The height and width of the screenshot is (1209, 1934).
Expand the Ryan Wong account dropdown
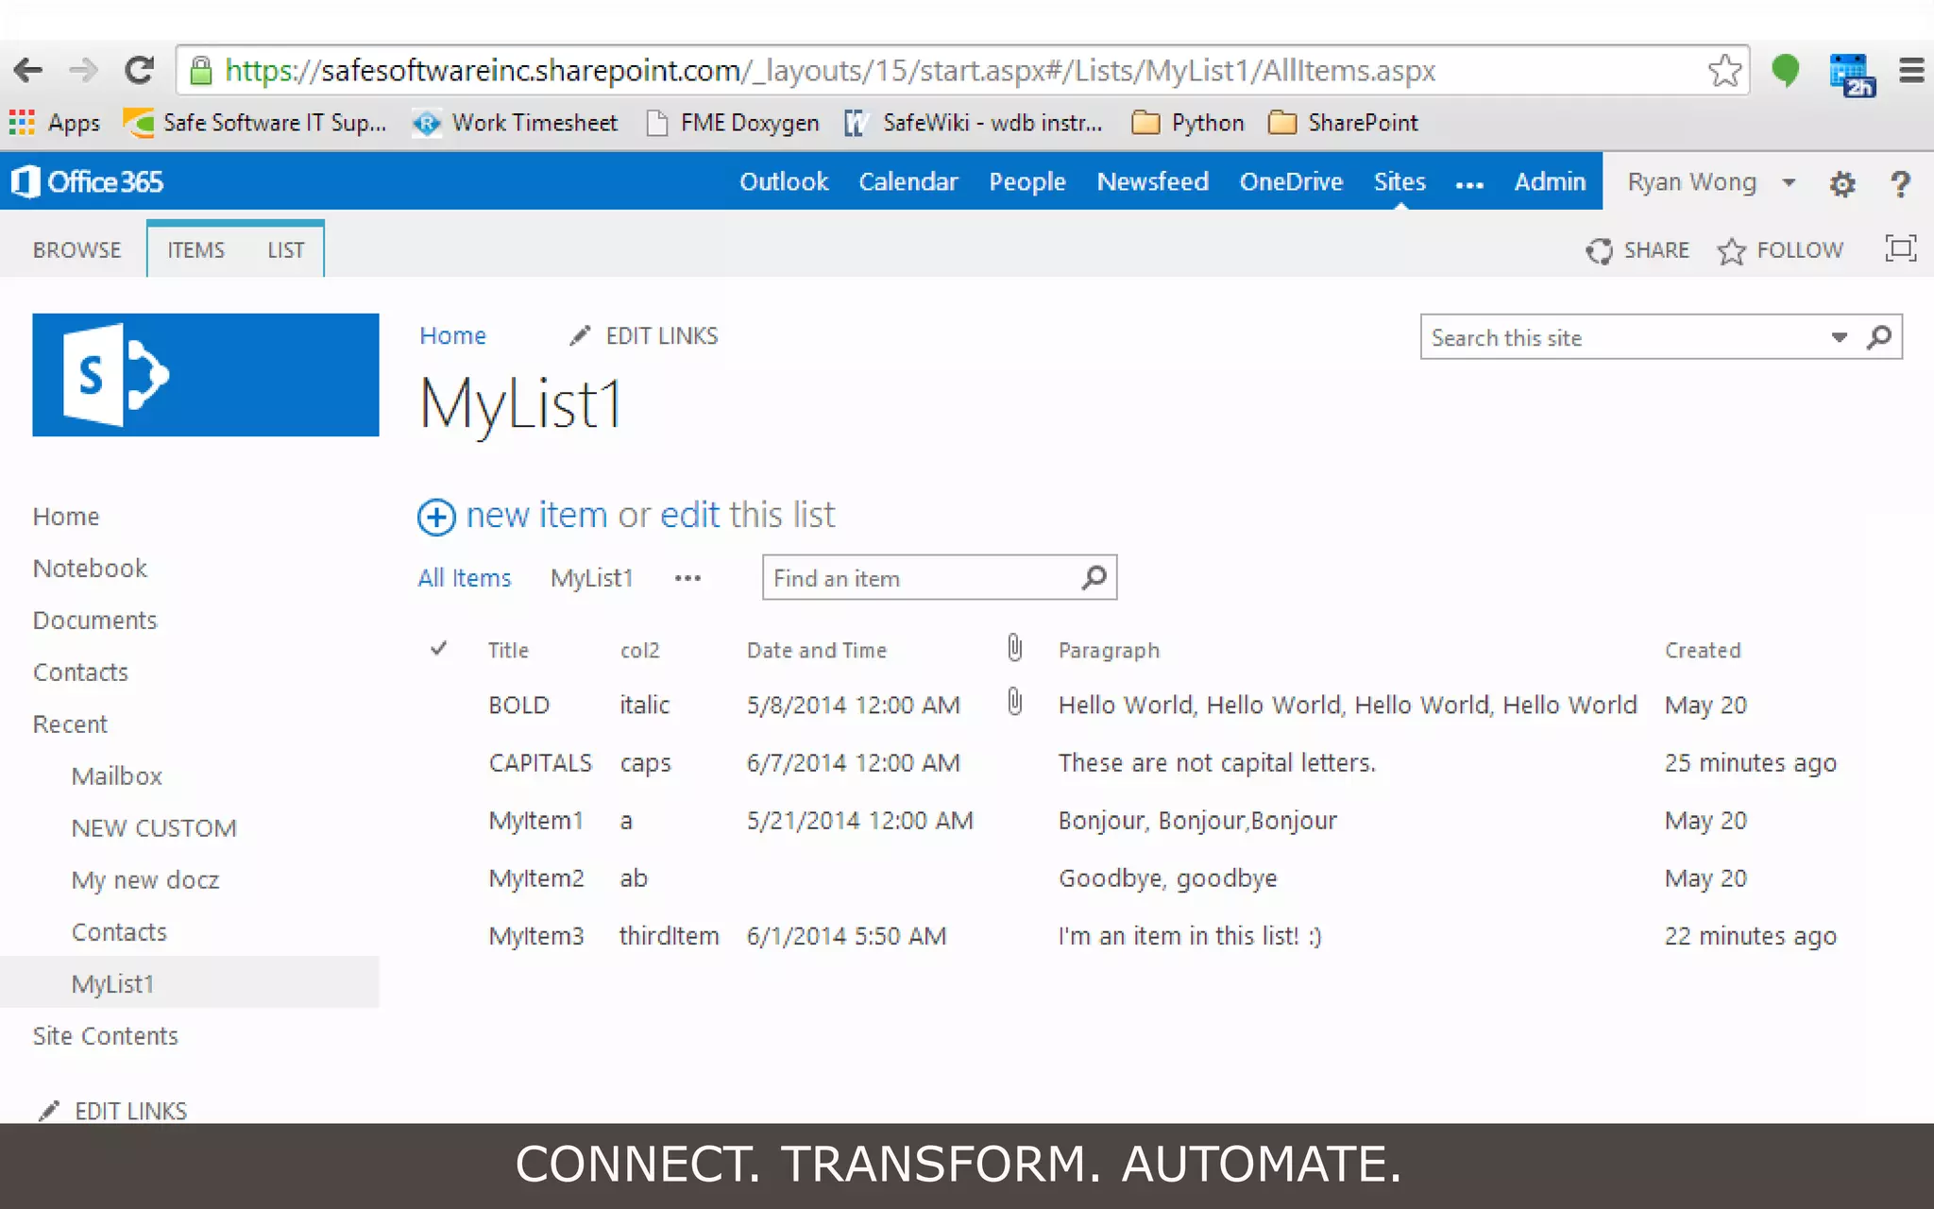click(1789, 183)
